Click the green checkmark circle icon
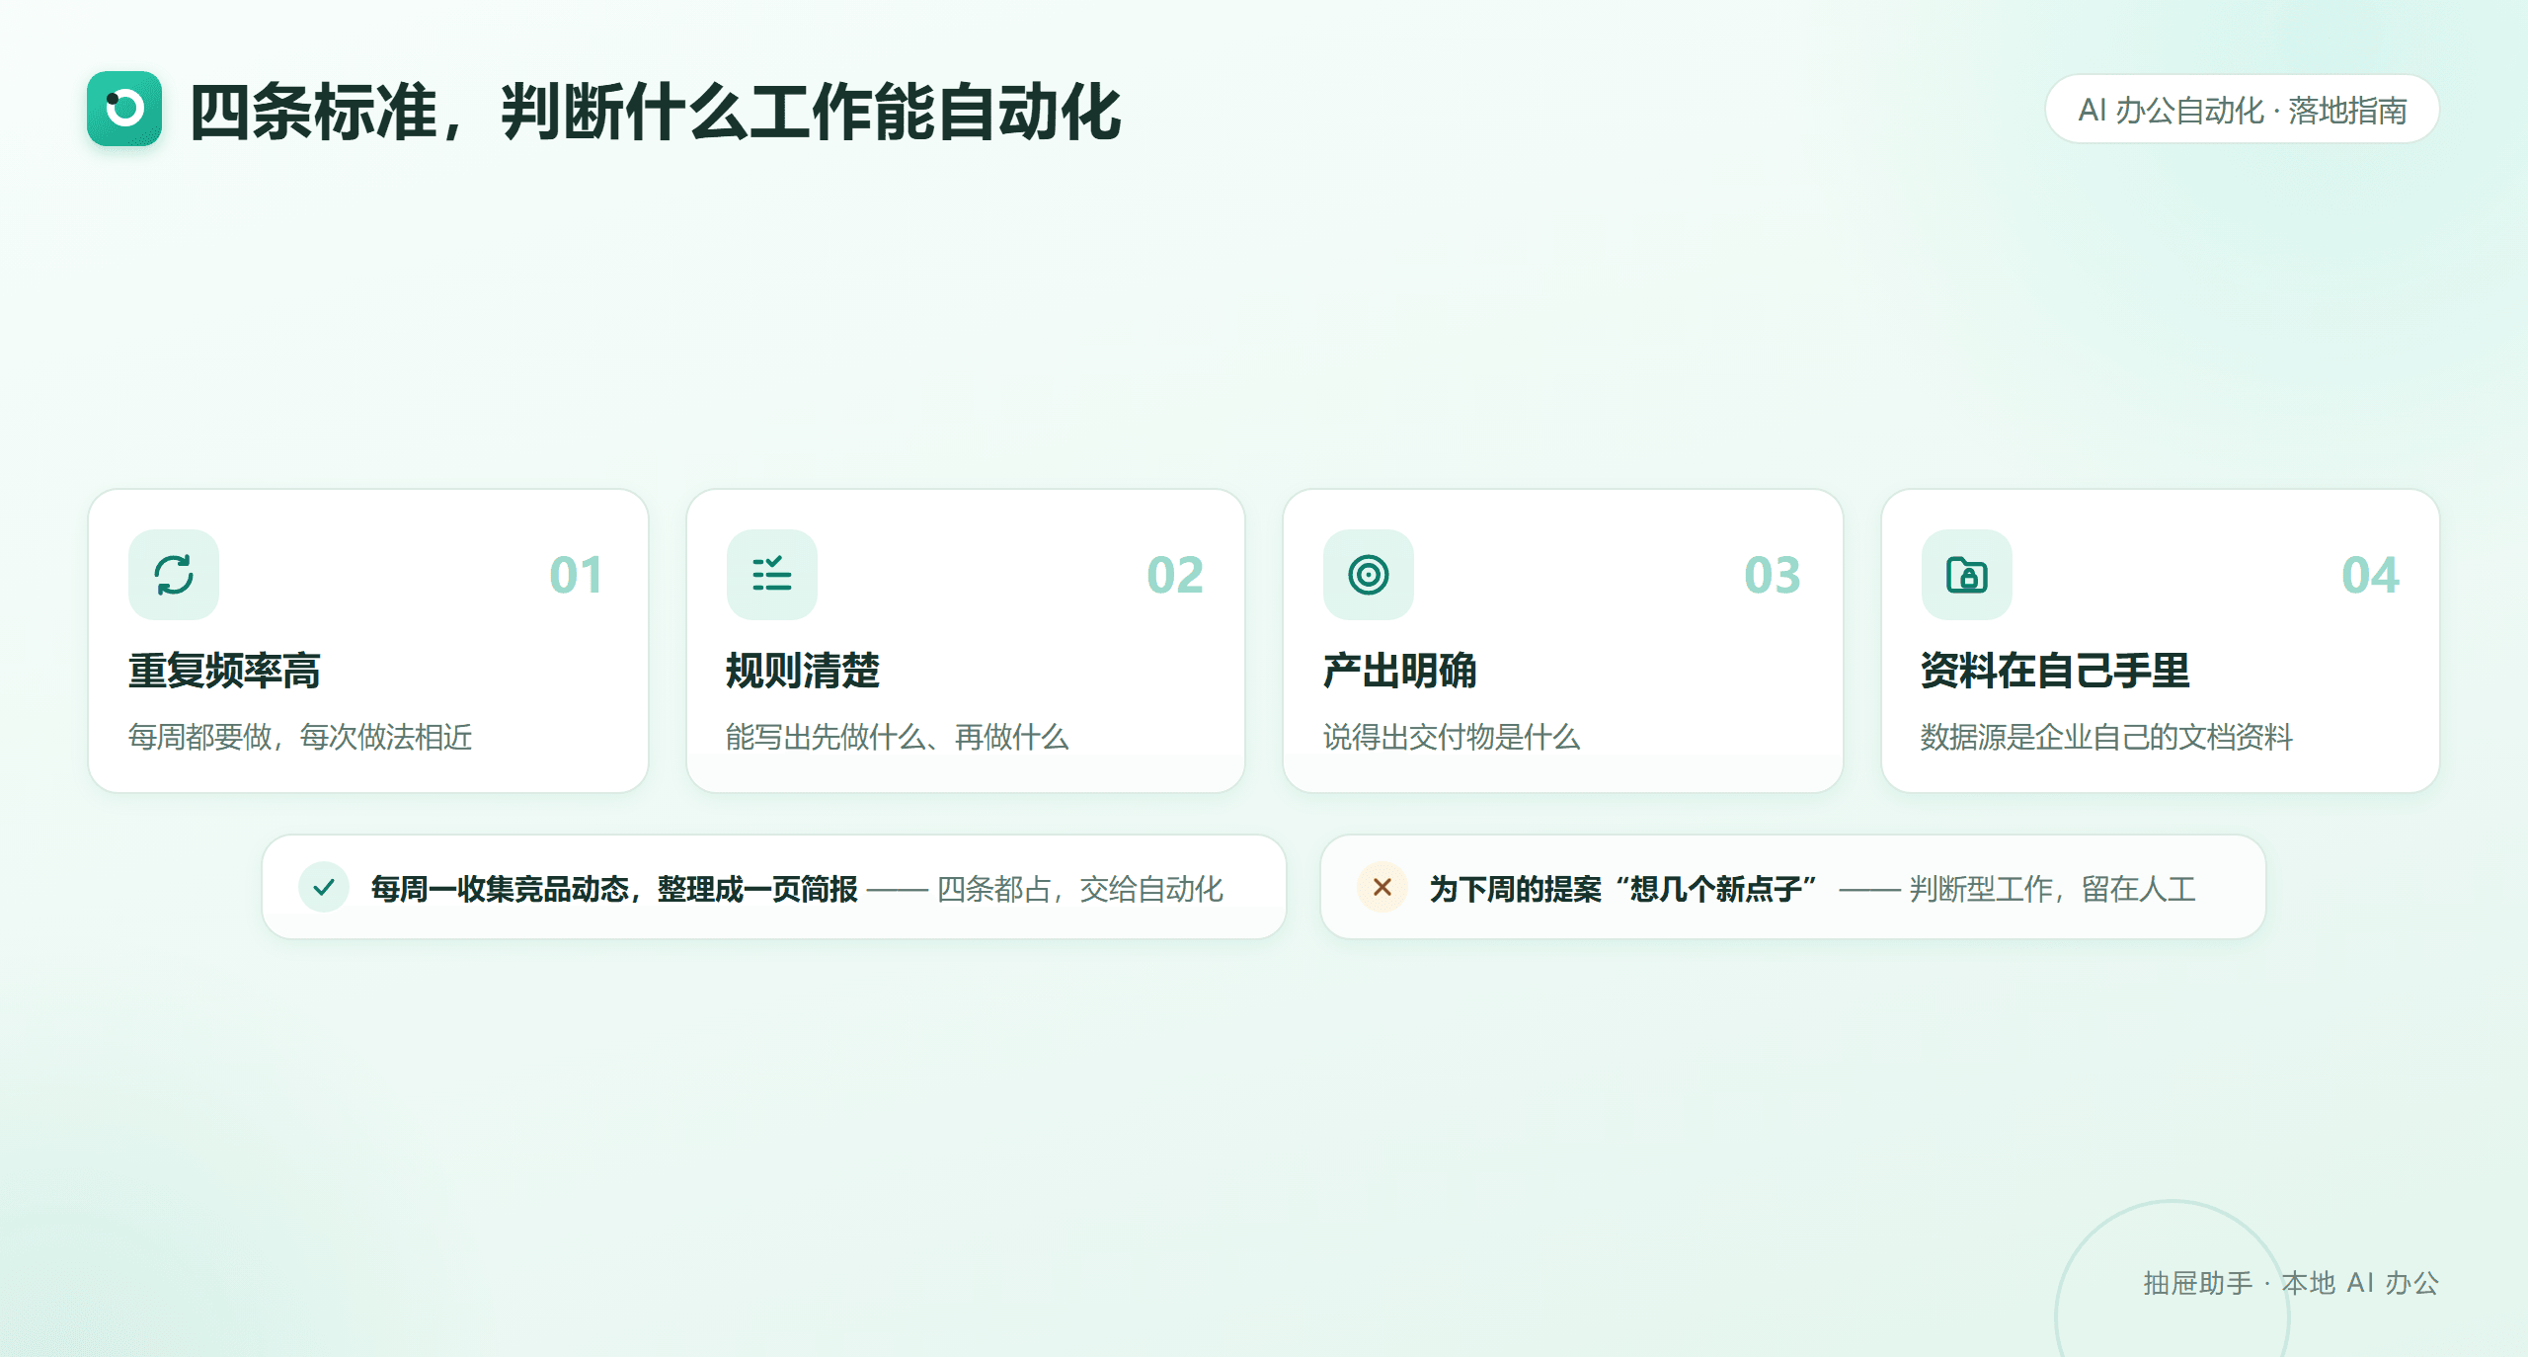 (324, 887)
